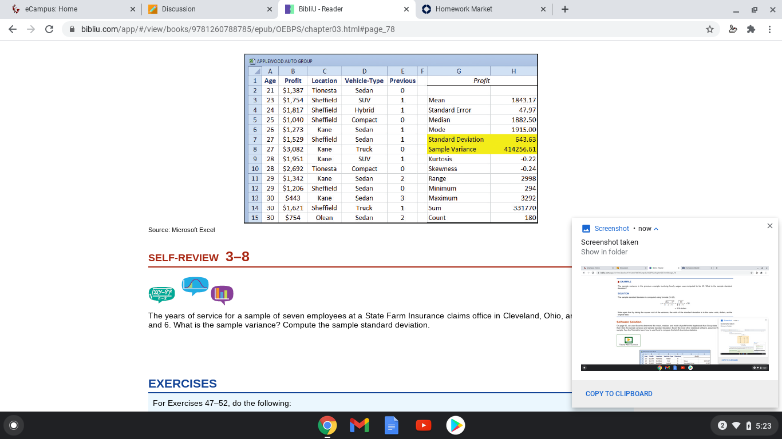Open the notification count badge

(x=722, y=425)
